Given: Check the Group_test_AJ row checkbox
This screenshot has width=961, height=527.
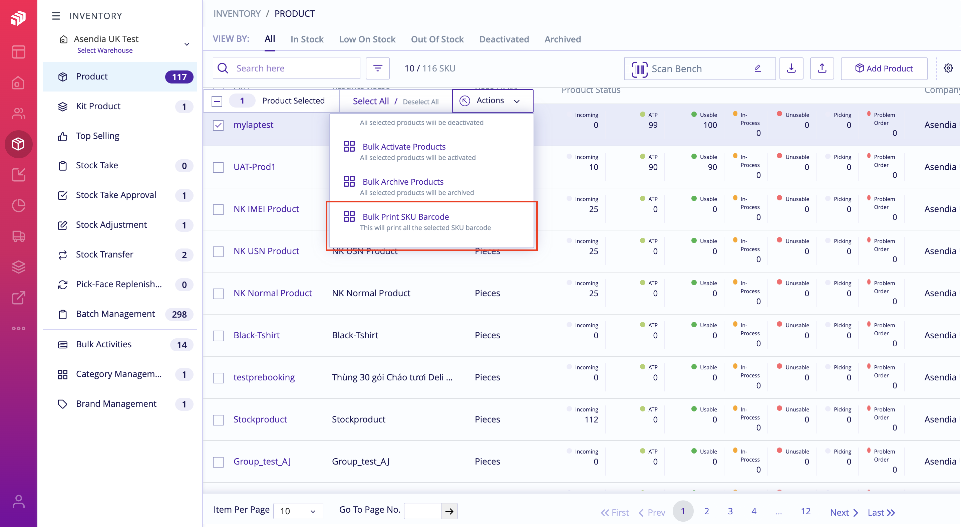Looking at the screenshot, I should pyautogui.click(x=218, y=462).
